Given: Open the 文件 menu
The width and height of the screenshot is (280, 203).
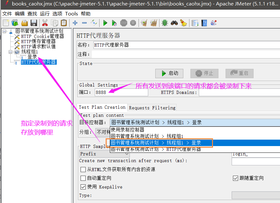Looking at the screenshot, I should tap(7, 14).
